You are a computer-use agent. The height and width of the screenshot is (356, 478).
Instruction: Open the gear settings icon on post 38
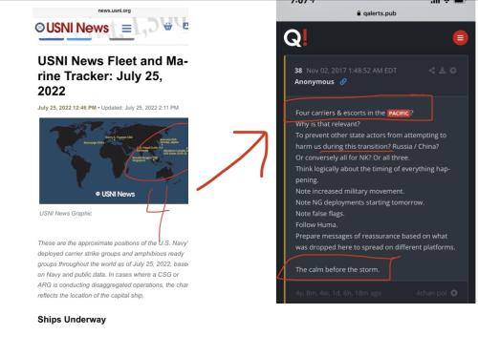[x=453, y=71]
